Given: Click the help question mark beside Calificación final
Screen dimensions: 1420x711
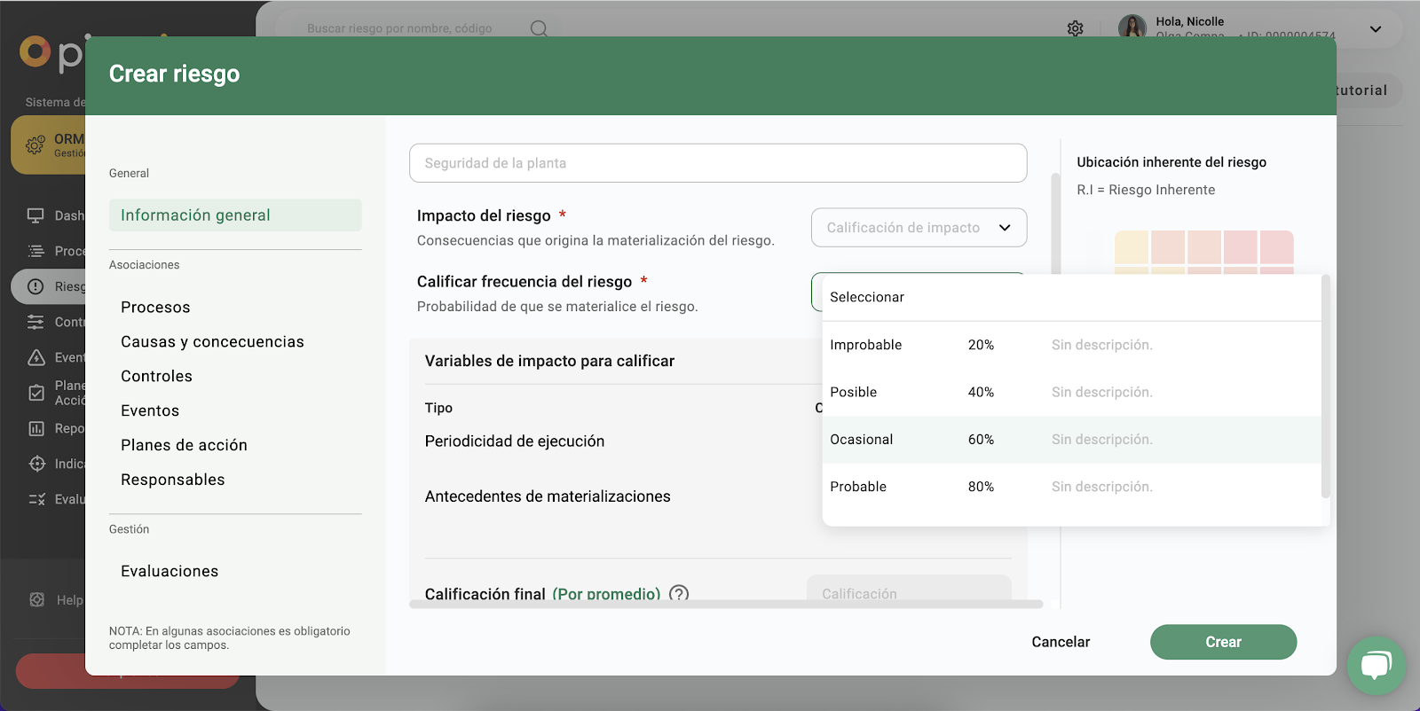Looking at the screenshot, I should 679,594.
